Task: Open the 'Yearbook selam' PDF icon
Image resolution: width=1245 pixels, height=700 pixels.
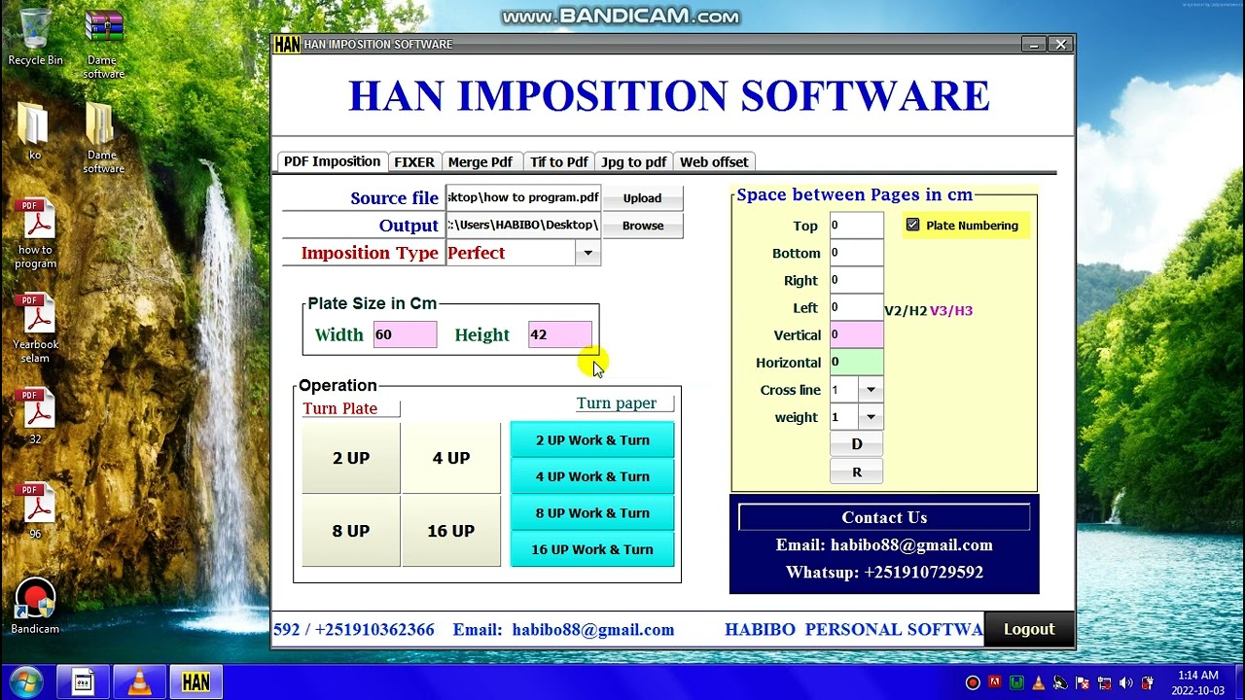Action: [36, 329]
